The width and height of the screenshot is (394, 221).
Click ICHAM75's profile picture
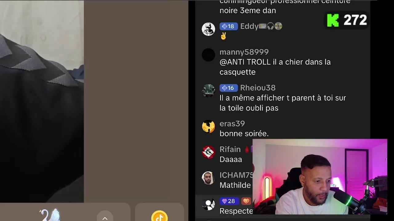[x=208, y=178]
